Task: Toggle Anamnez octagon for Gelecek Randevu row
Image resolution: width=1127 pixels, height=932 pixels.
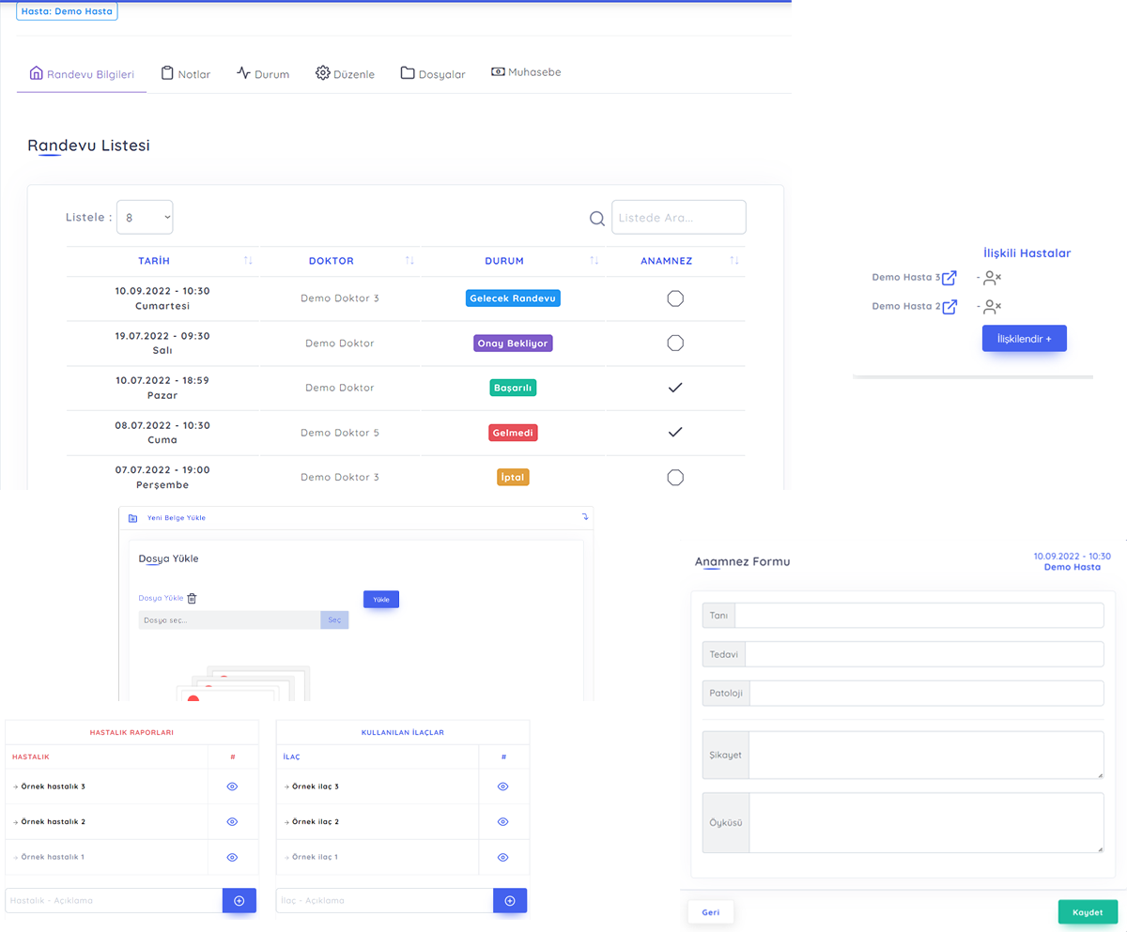Action: pyautogui.click(x=674, y=298)
